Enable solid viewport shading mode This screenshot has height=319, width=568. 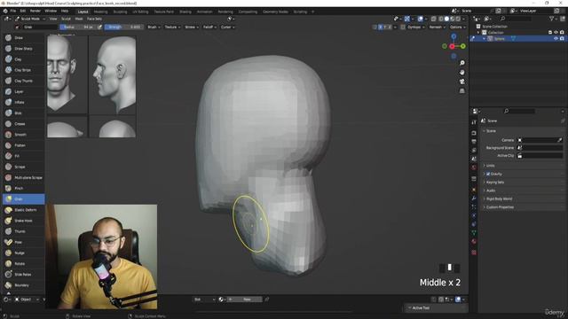pos(446,19)
